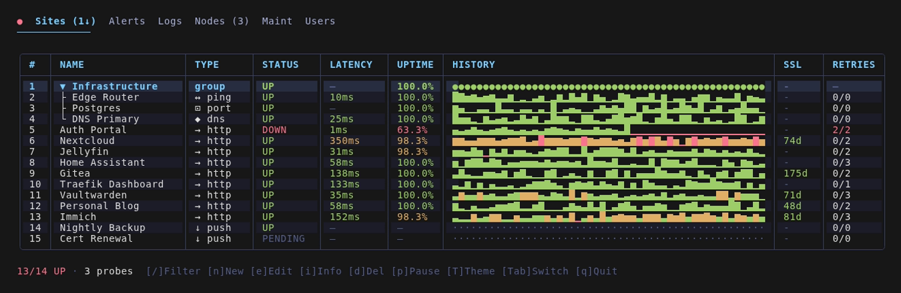Click the ping type icon for Edge Router
Screen dimensions: 901x293
[x=198, y=97]
